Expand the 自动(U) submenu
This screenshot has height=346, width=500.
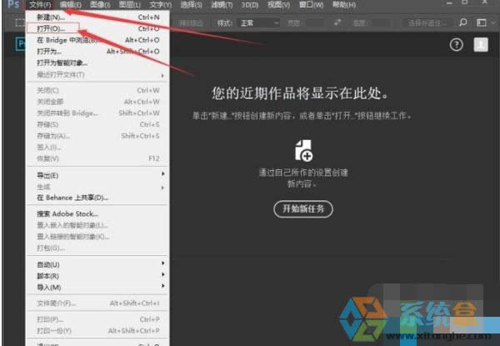(x=50, y=264)
